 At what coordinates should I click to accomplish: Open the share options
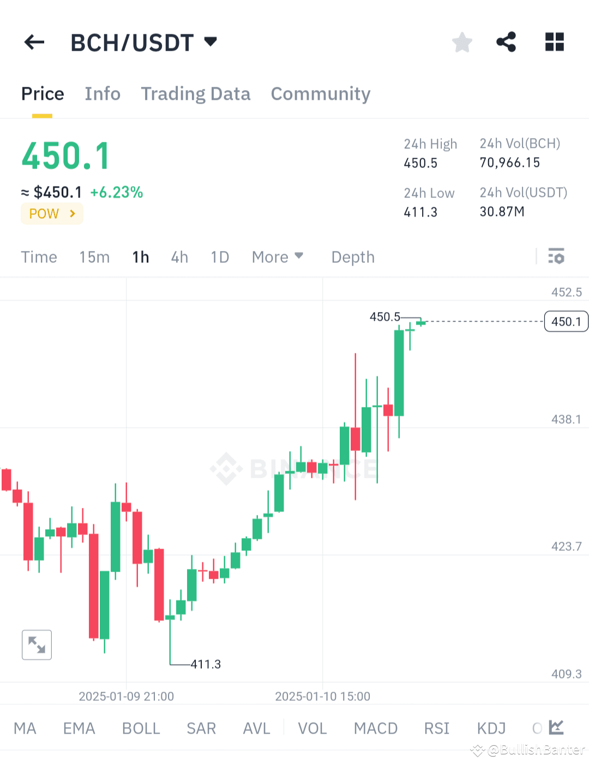pyautogui.click(x=506, y=42)
